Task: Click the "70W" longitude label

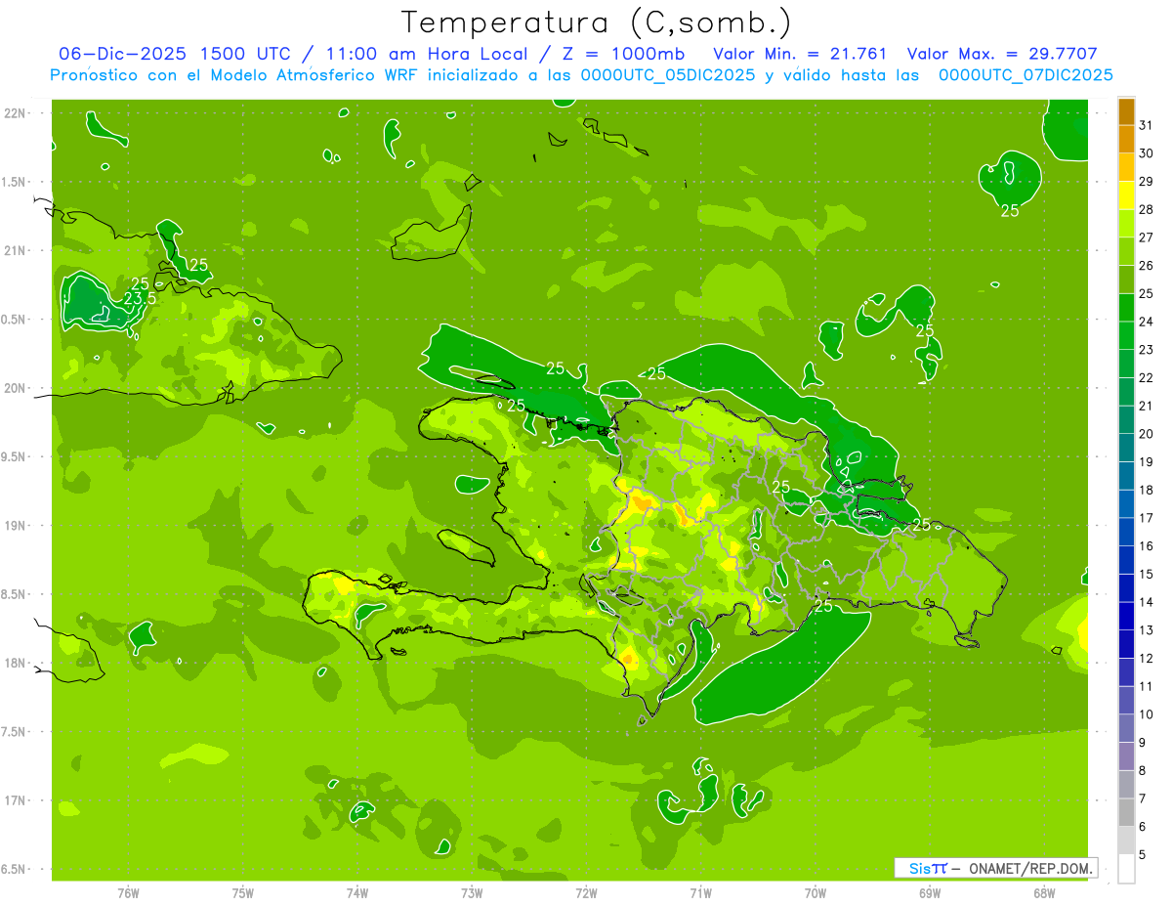Action: (x=816, y=892)
